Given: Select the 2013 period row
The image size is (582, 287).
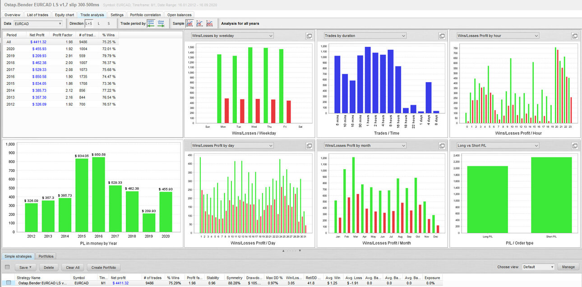Looking at the screenshot, I should point(60,97).
